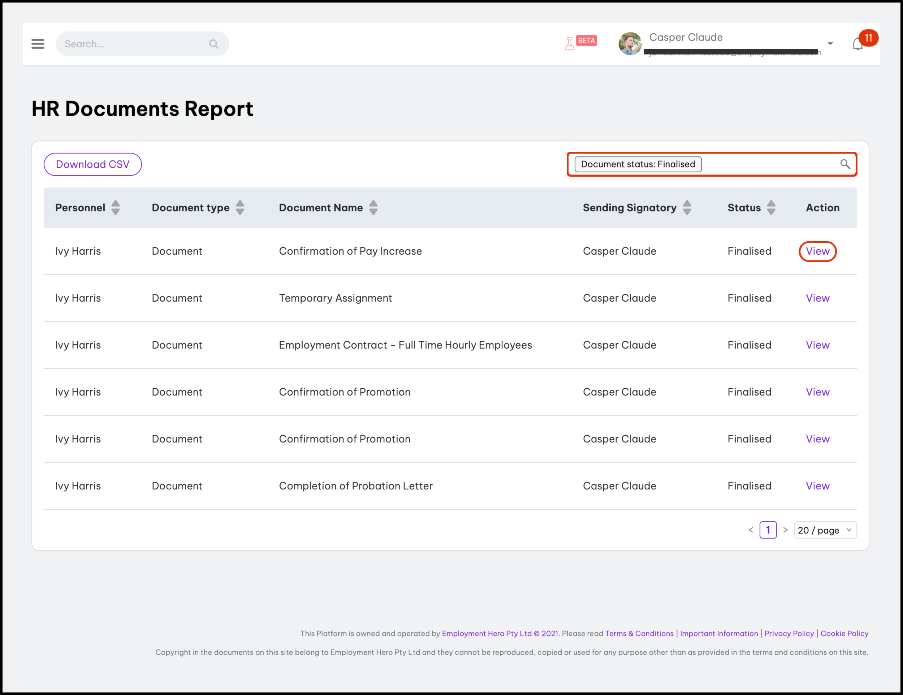
Task: Select page 1 in pagination
Action: coord(768,530)
